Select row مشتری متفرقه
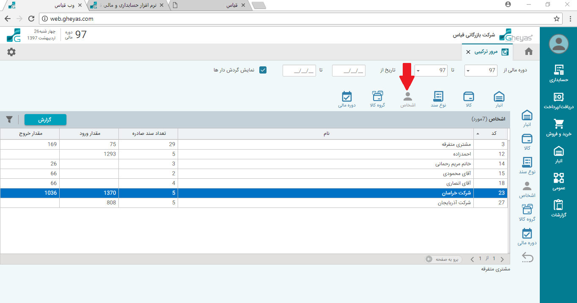Viewport: 577px width, 303px height. 254,144
